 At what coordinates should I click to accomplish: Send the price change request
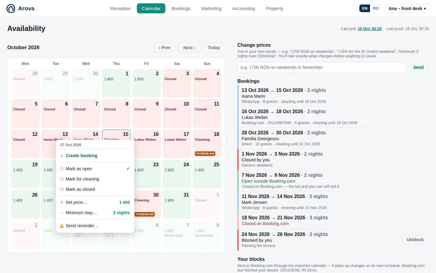418,67
